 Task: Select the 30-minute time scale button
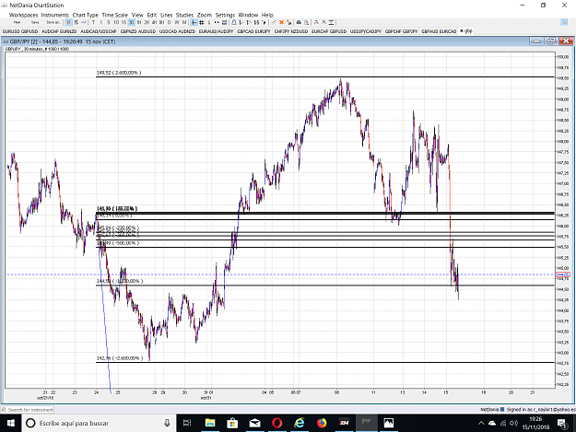tap(131, 22)
